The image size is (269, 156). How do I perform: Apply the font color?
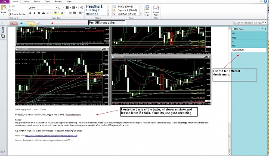click(x=62, y=13)
